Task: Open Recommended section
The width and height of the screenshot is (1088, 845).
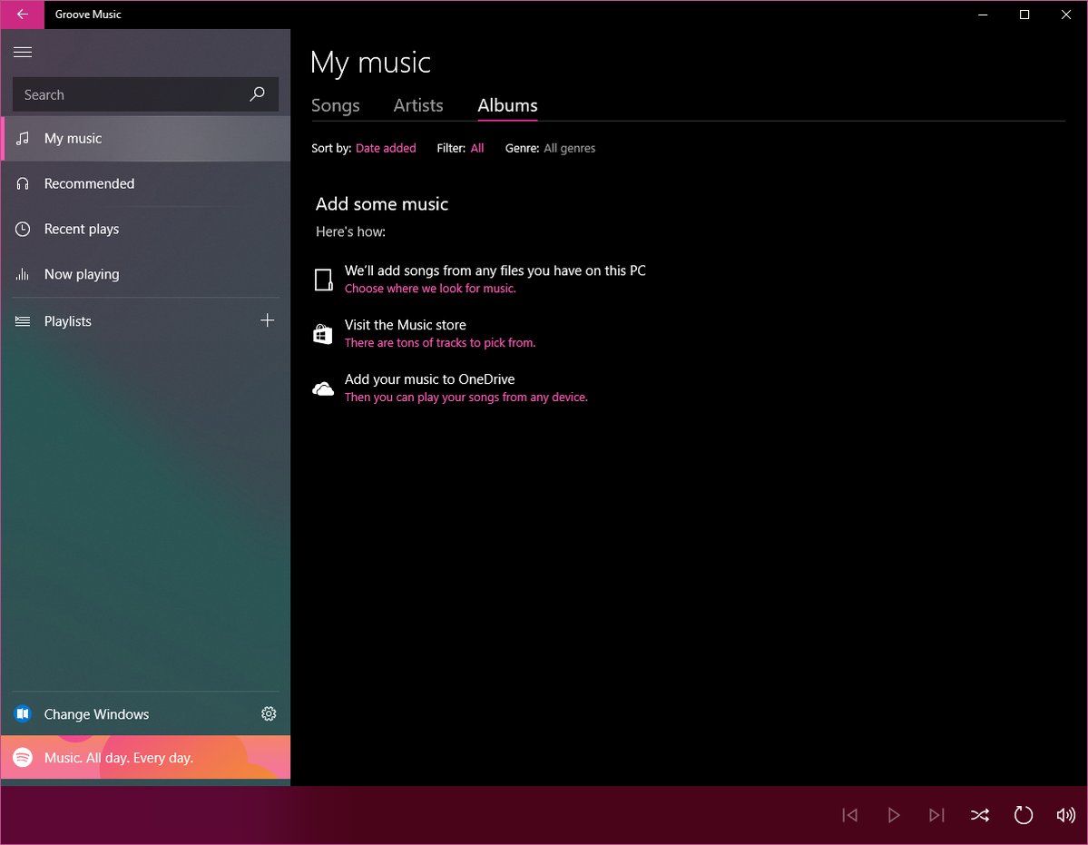Action: (x=146, y=184)
